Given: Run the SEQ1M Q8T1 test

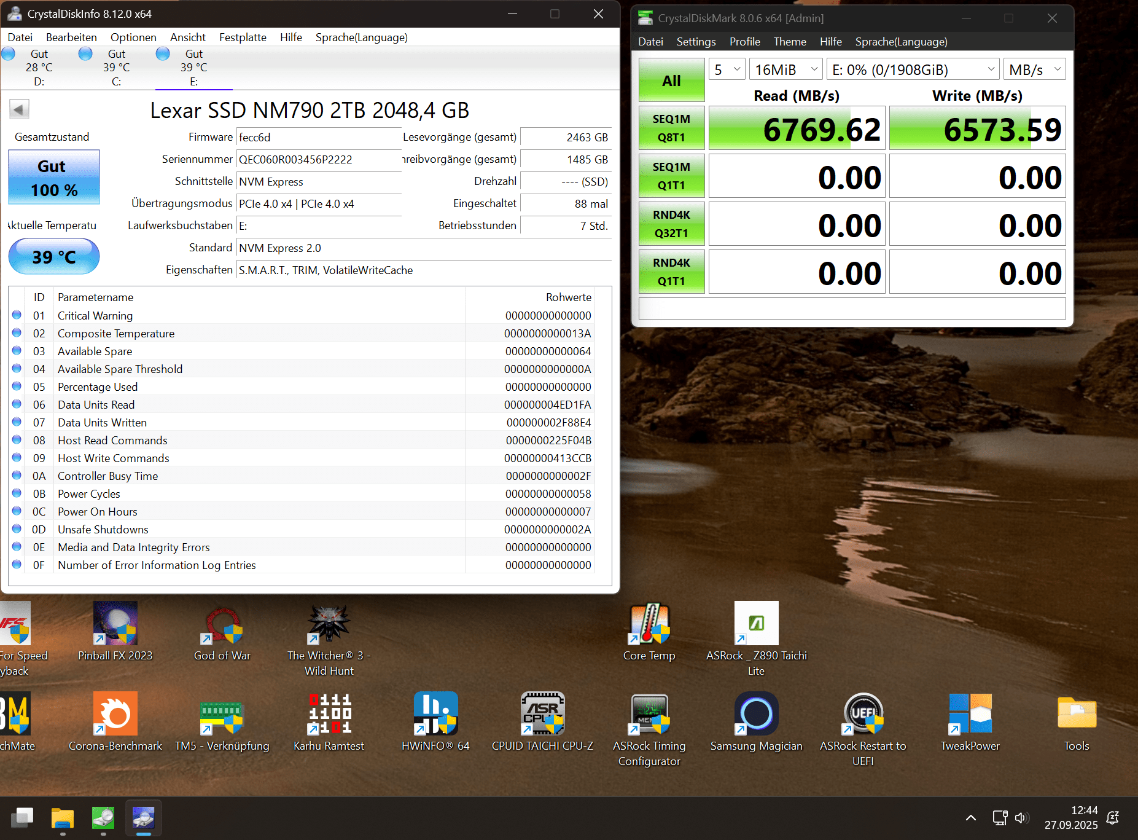Looking at the screenshot, I should [671, 128].
